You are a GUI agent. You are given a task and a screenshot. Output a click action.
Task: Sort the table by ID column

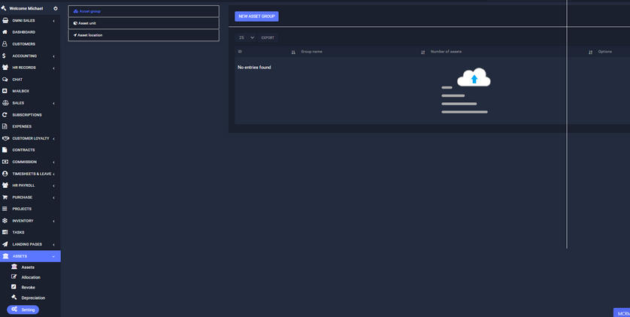point(293,52)
